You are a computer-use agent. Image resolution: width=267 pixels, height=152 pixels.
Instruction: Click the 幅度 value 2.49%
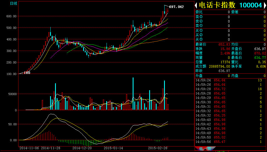225,53
